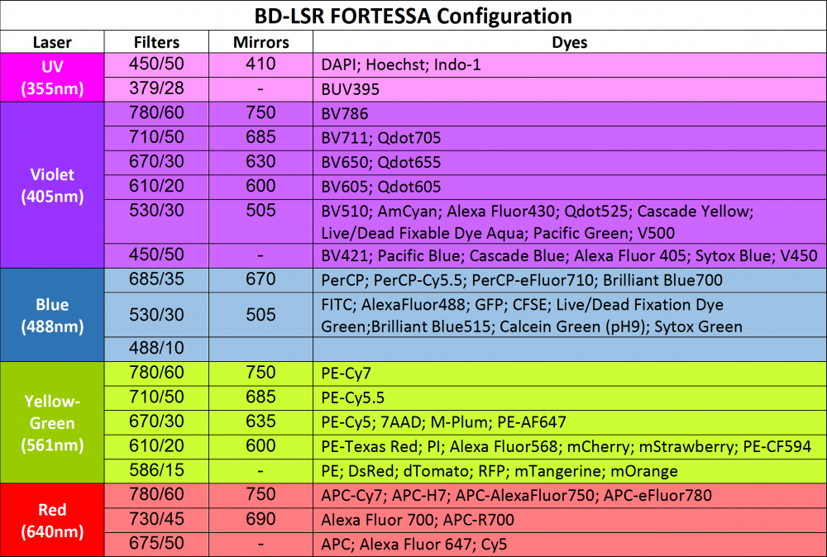Select the 780/60 filter in the PE-Cy7 row
The width and height of the screenshot is (827, 557).
pyautogui.click(x=156, y=374)
